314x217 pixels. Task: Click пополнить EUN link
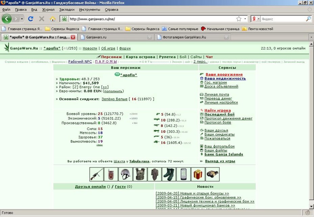point(113,91)
